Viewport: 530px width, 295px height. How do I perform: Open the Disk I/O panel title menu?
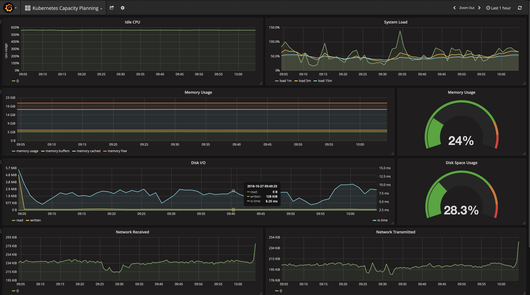point(198,163)
